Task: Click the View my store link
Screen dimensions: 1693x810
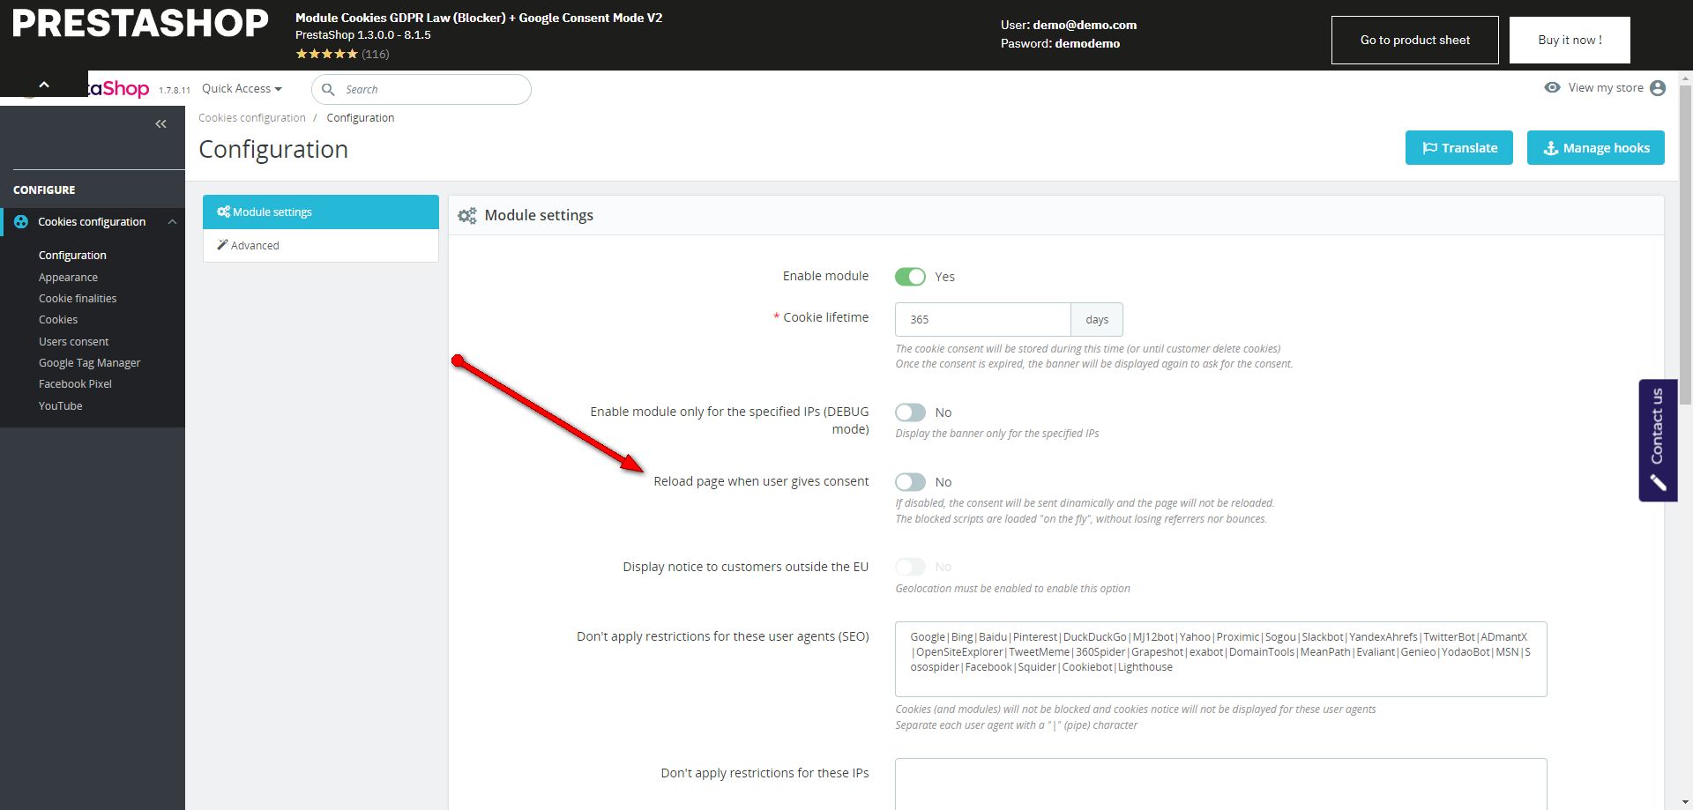Action: [x=1606, y=88]
